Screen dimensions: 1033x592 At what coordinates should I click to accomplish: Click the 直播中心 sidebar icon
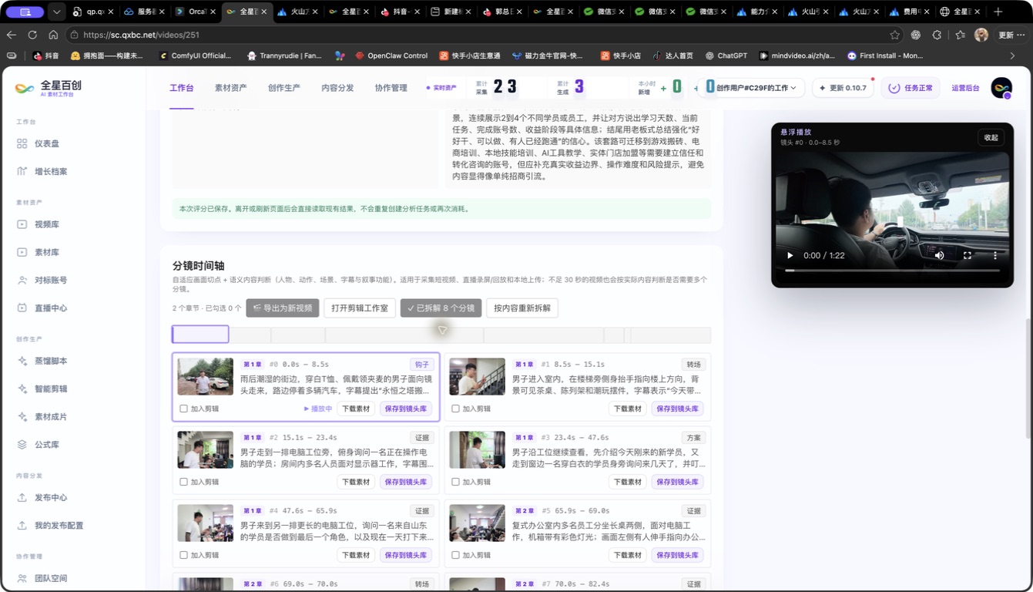pyautogui.click(x=22, y=308)
